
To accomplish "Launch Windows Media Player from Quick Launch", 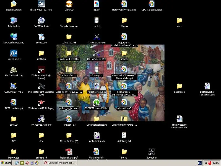I will [37, 163].
